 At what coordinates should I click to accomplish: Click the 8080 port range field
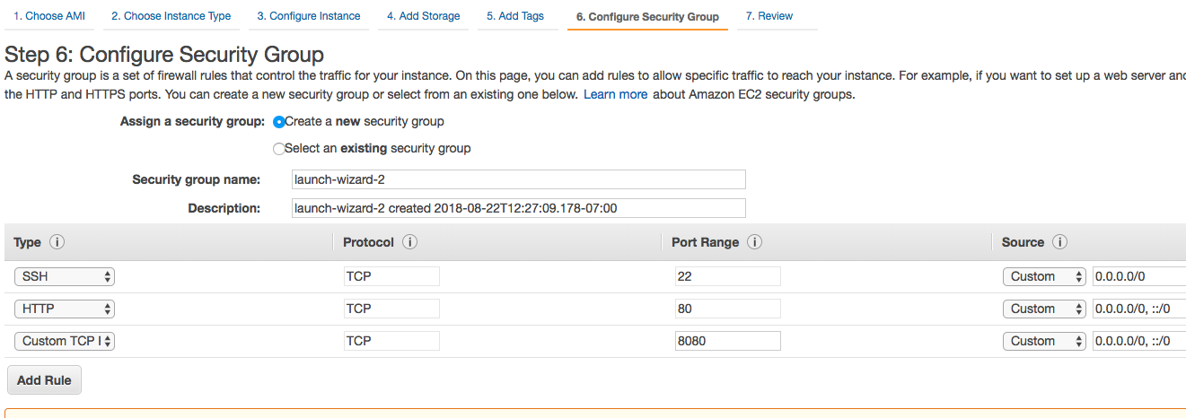point(727,341)
